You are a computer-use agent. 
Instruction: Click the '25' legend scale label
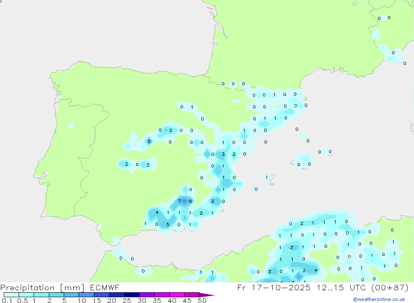(127, 301)
